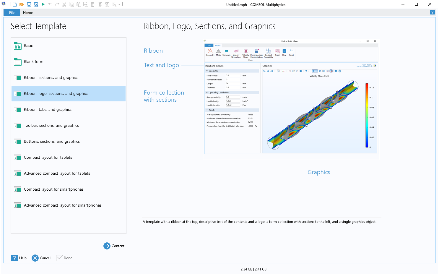Minimize the COMSOL Multiphysics window
This screenshot has height=274, width=439.
403,4
